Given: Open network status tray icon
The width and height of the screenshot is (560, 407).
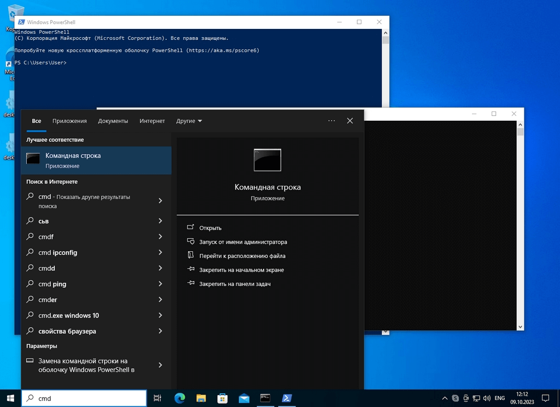Looking at the screenshot, I should tap(476, 398).
